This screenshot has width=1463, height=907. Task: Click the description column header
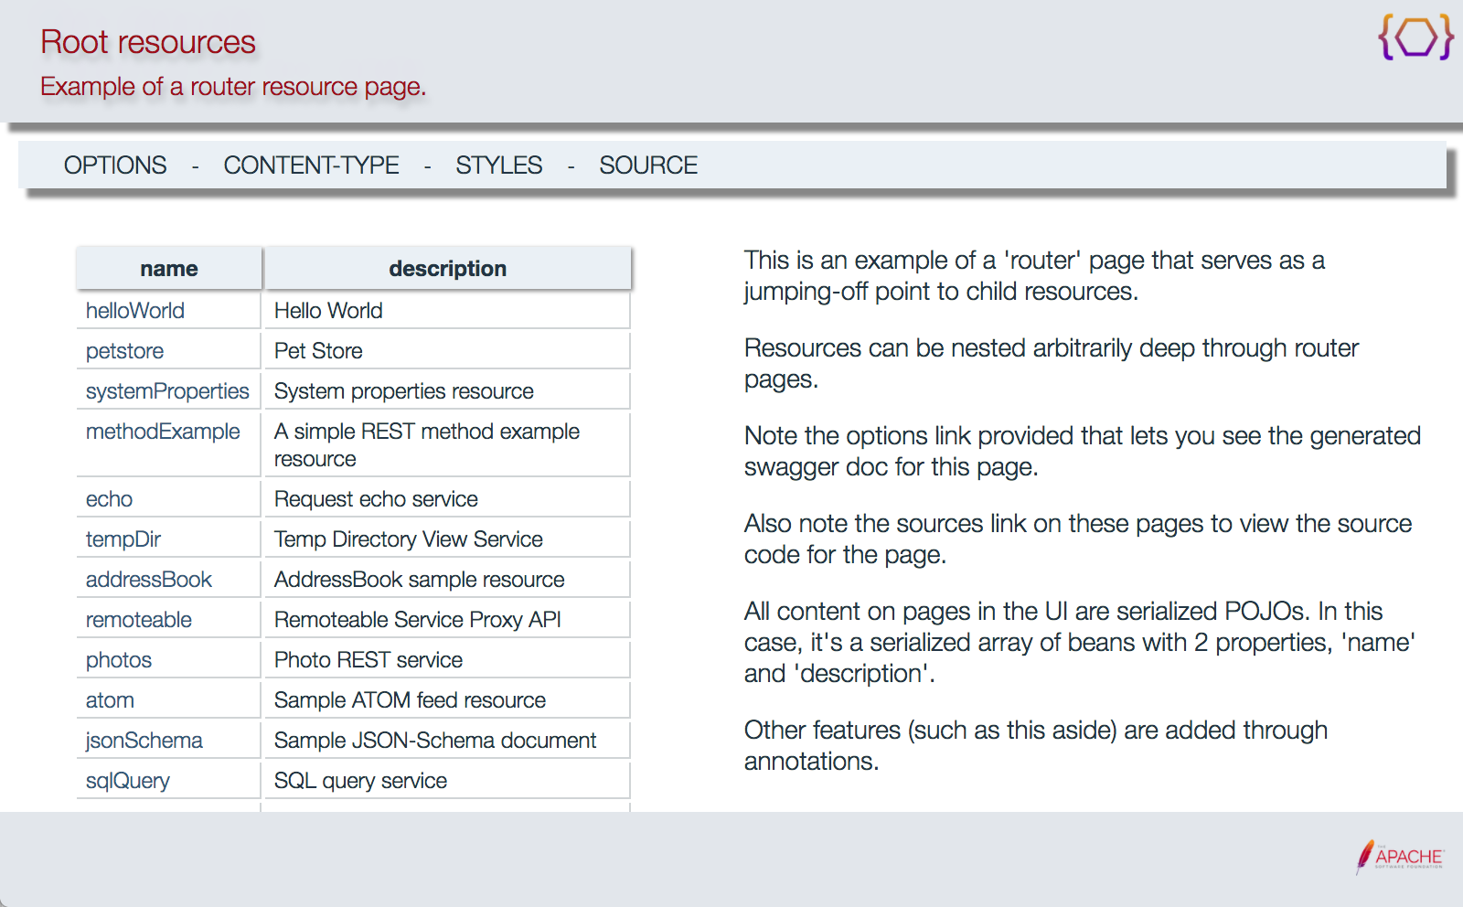point(447,269)
